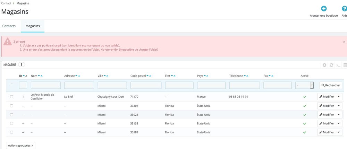Refresh the Magasins list
347x149 pixels.
coord(331,65)
